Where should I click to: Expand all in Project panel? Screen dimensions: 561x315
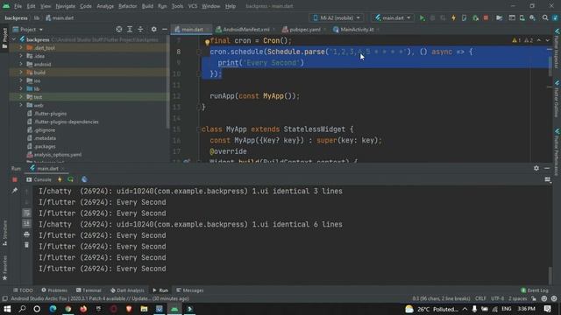[x=130, y=29]
